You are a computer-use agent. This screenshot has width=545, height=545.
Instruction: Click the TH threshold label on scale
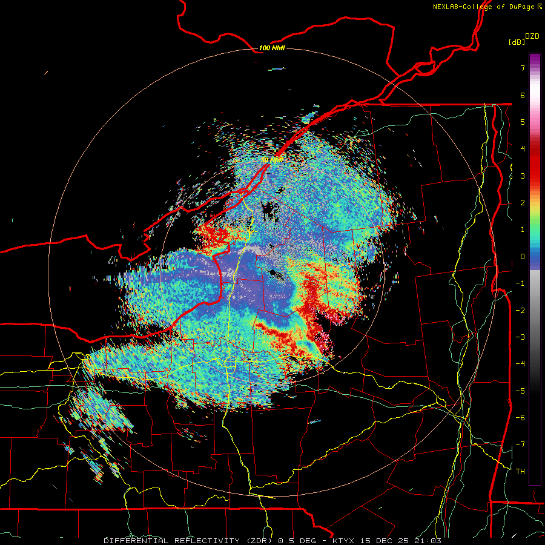point(520,472)
